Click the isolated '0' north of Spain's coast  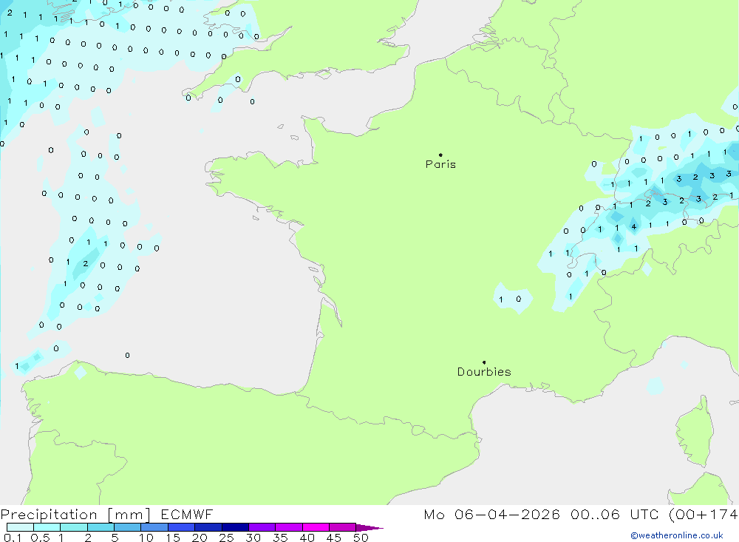127,355
